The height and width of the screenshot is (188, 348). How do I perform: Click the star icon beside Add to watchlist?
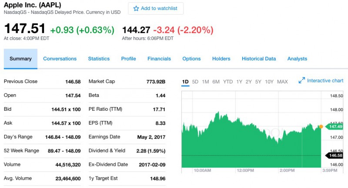coord(136,9)
